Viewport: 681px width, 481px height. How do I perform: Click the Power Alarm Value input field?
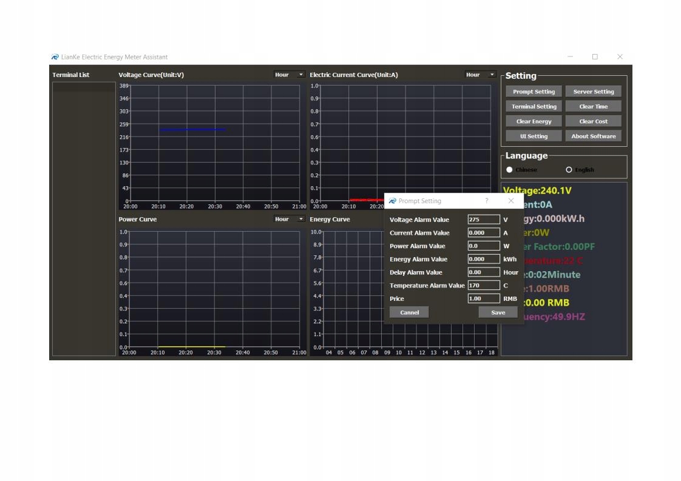click(x=484, y=246)
